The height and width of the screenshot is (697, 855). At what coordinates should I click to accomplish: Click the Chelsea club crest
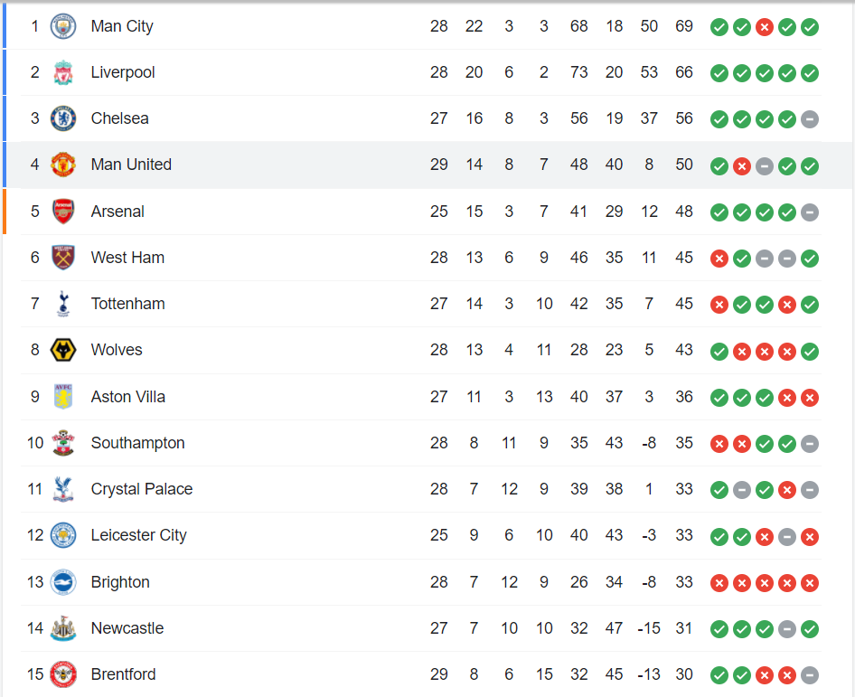(63, 118)
